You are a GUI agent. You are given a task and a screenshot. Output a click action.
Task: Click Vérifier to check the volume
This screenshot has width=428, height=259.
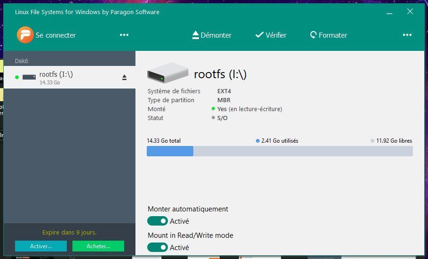pyautogui.click(x=271, y=35)
